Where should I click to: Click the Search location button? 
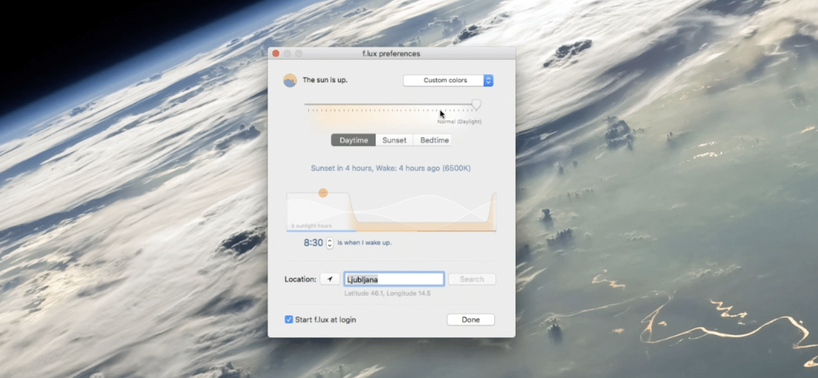point(472,279)
